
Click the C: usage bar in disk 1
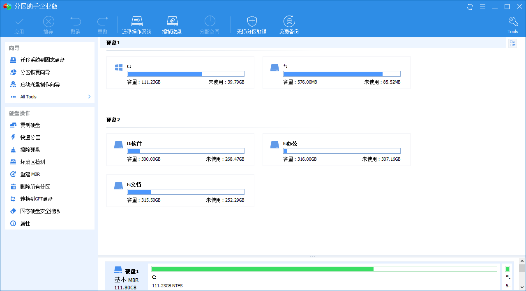(186, 74)
